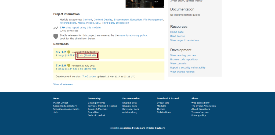Open the View commits link
This screenshot has width=275, height=135.
178,63
